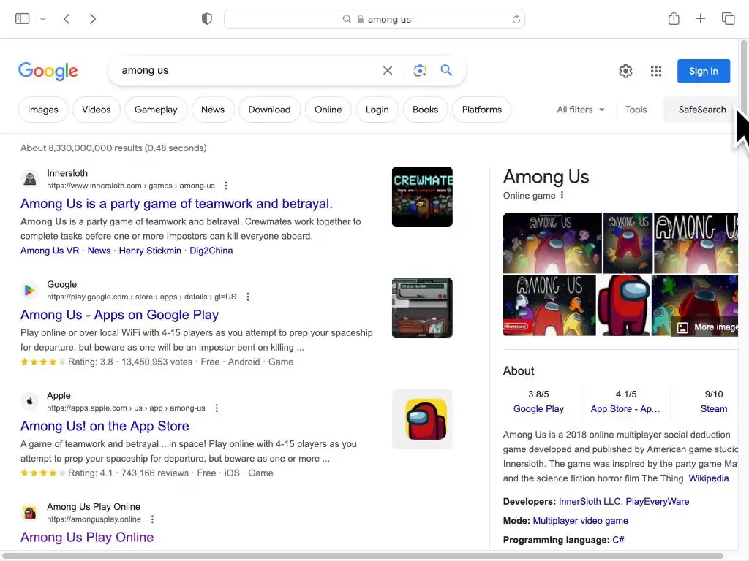The width and height of the screenshot is (749, 561).
Task: Open 'Among Us is a party game' result
Action: (176, 204)
